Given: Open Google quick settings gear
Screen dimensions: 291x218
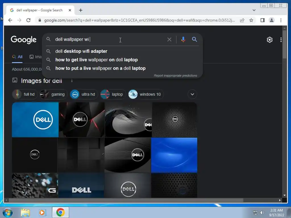Looking at the screenshot, I should pos(269,40).
